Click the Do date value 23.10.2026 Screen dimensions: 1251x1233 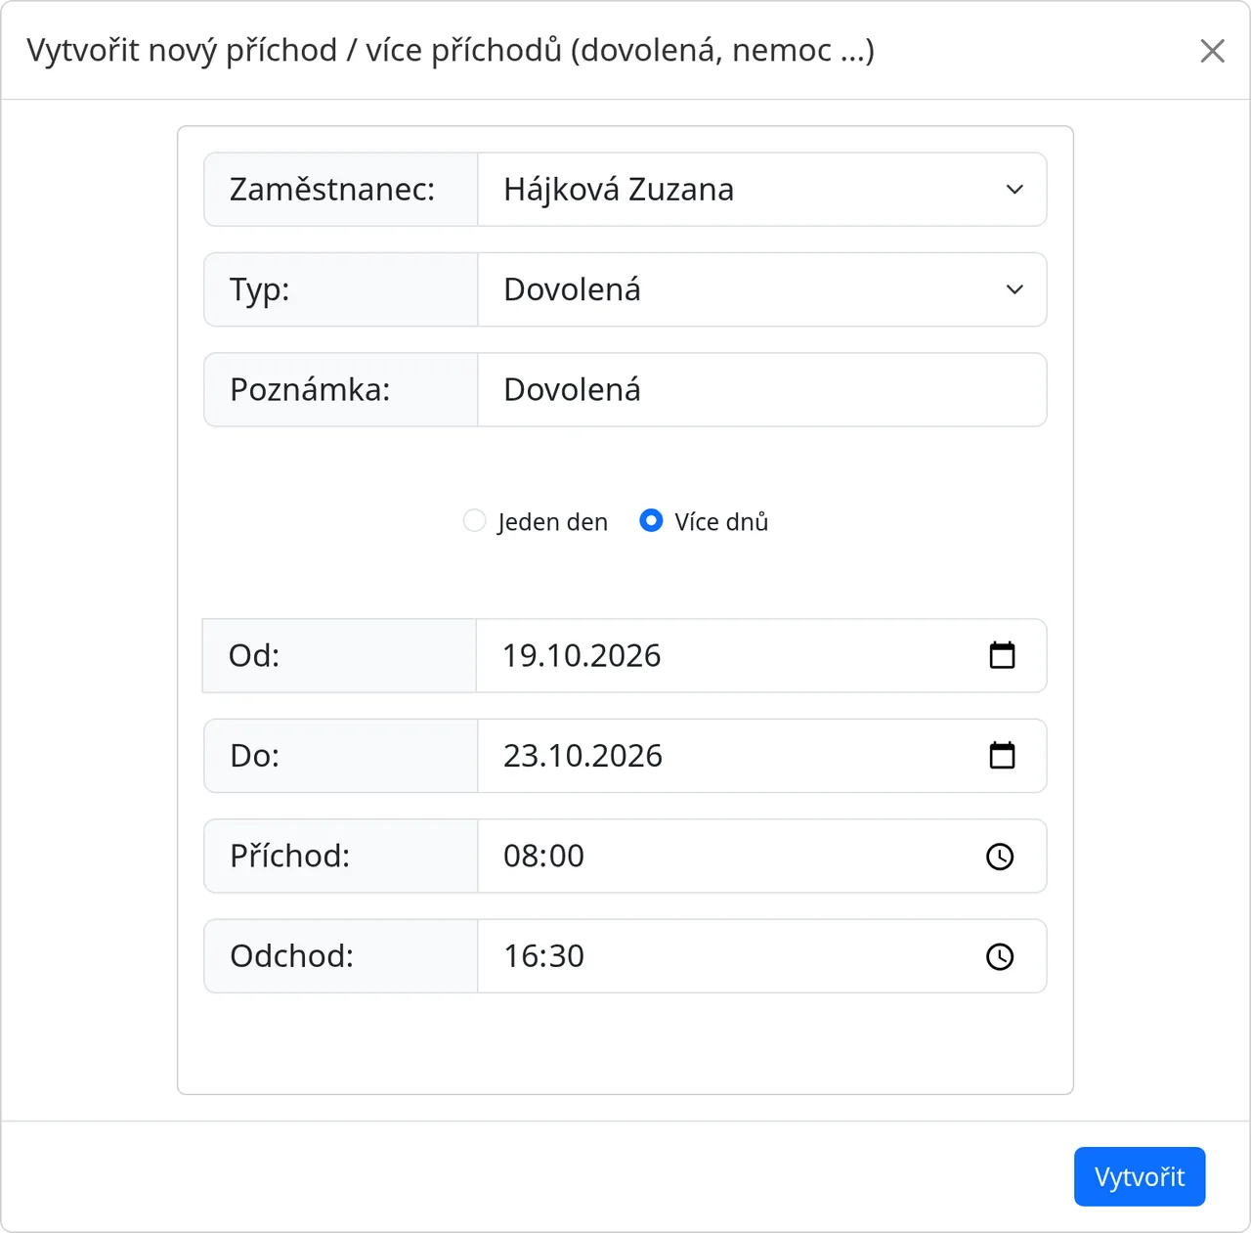[582, 756]
